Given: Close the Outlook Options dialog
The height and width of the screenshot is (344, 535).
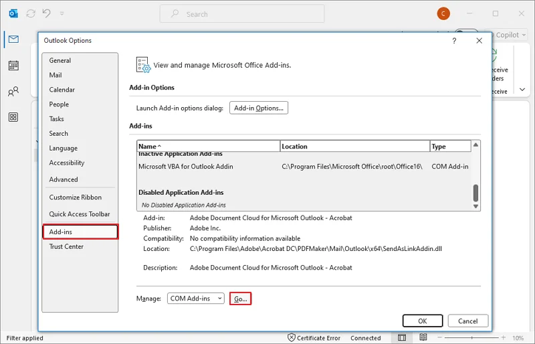Looking at the screenshot, I should pos(479,41).
